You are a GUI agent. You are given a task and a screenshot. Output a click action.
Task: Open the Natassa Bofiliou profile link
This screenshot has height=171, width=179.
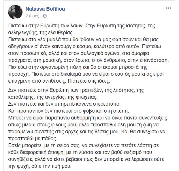pos(45,9)
